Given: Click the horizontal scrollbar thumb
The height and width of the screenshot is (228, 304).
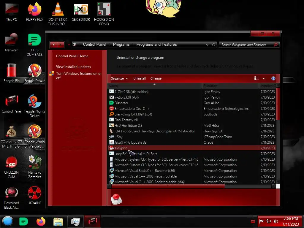Looking at the screenshot, I should tap(168, 186).
